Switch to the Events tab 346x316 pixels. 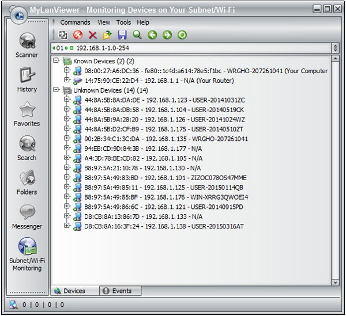click(121, 291)
